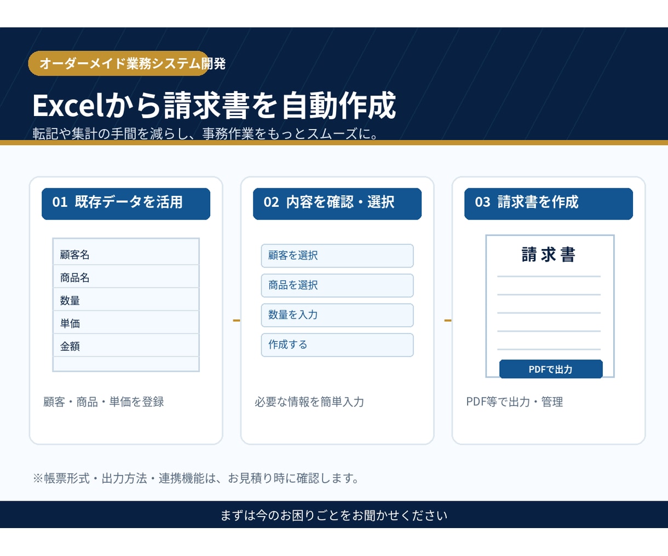Open the 商品を選択 field
The height and width of the screenshot is (556, 668).
pos(337,285)
